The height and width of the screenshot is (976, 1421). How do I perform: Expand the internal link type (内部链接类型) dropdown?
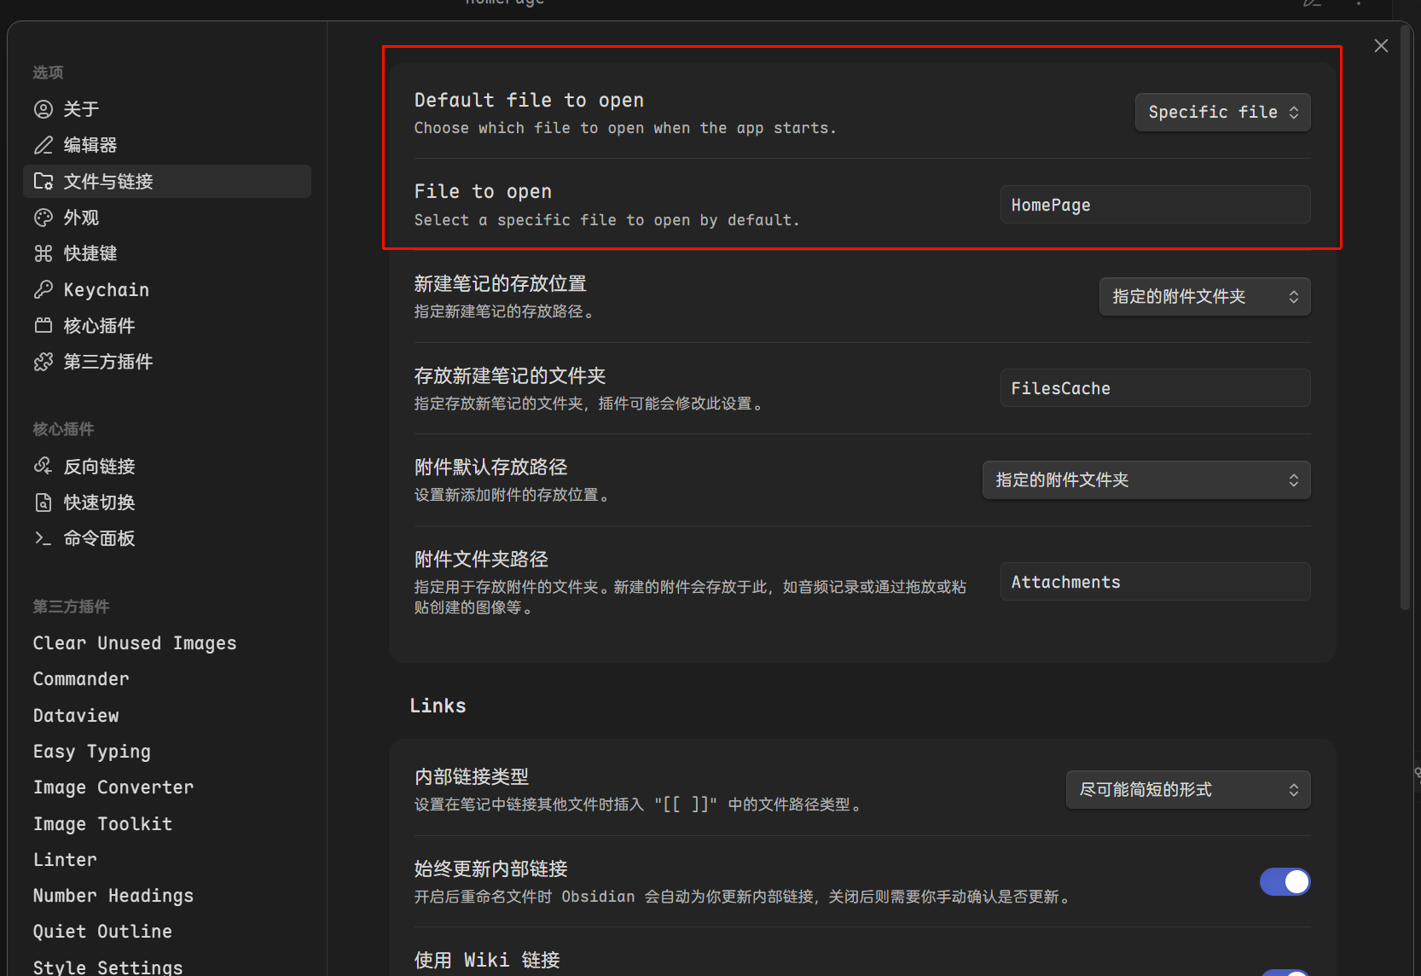click(x=1187, y=790)
